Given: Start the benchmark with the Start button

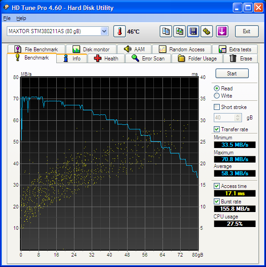Looking at the screenshot, I should [x=232, y=74].
